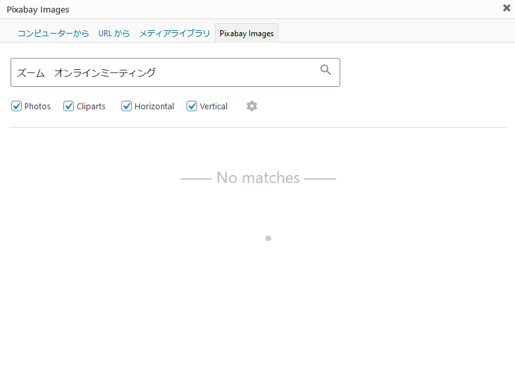This screenshot has width=515, height=366.
Task: Close the Pixabay Images dialog
Action: click(506, 9)
